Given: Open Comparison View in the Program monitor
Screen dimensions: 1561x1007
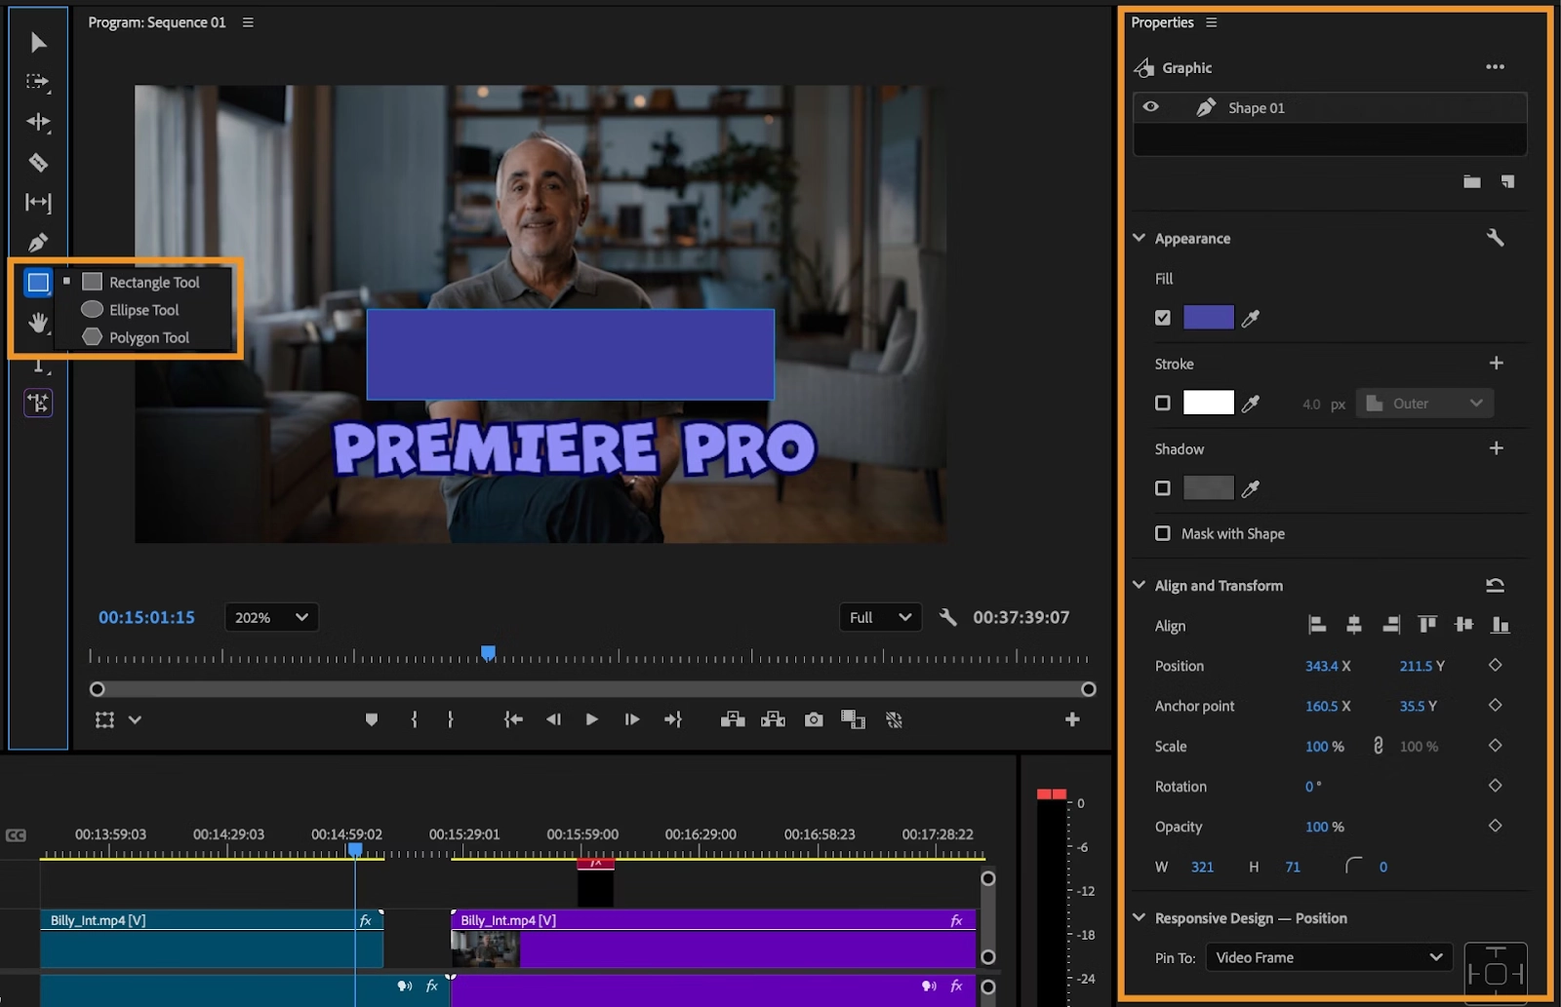Looking at the screenshot, I should point(854,719).
